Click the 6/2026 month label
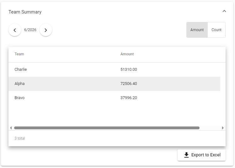Viewport: 235px width, 168px height. (x=30, y=30)
